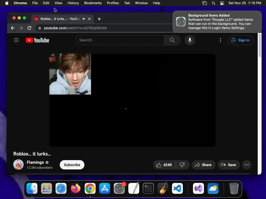
Task: Save the video to a playlist
Action: click(229, 165)
